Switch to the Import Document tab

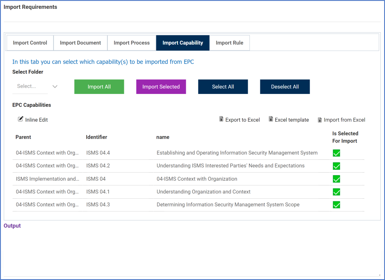(80, 43)
